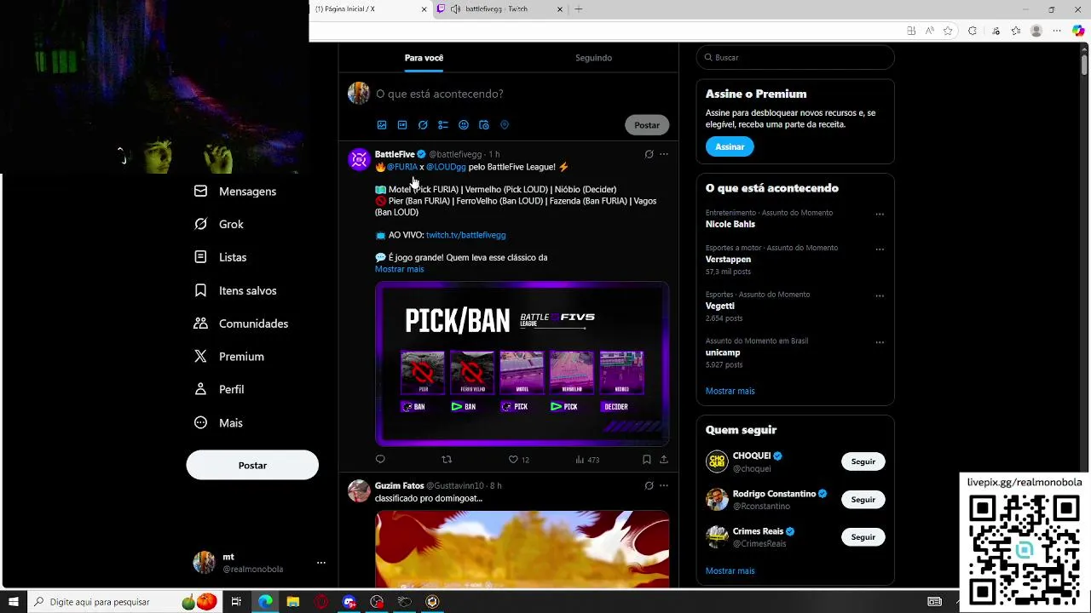Follow Rodrigo Constantino with Seguir button
Viewport: 1091px width, 613px height.
863,499
